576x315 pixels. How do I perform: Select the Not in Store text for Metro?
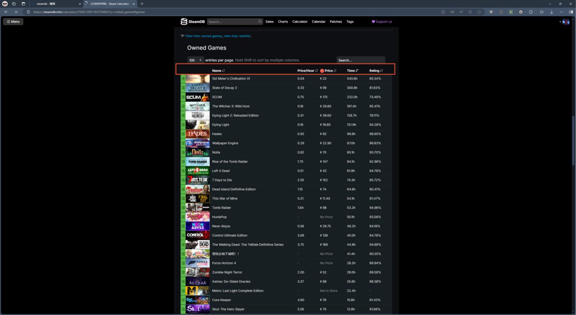coord(328,291)
